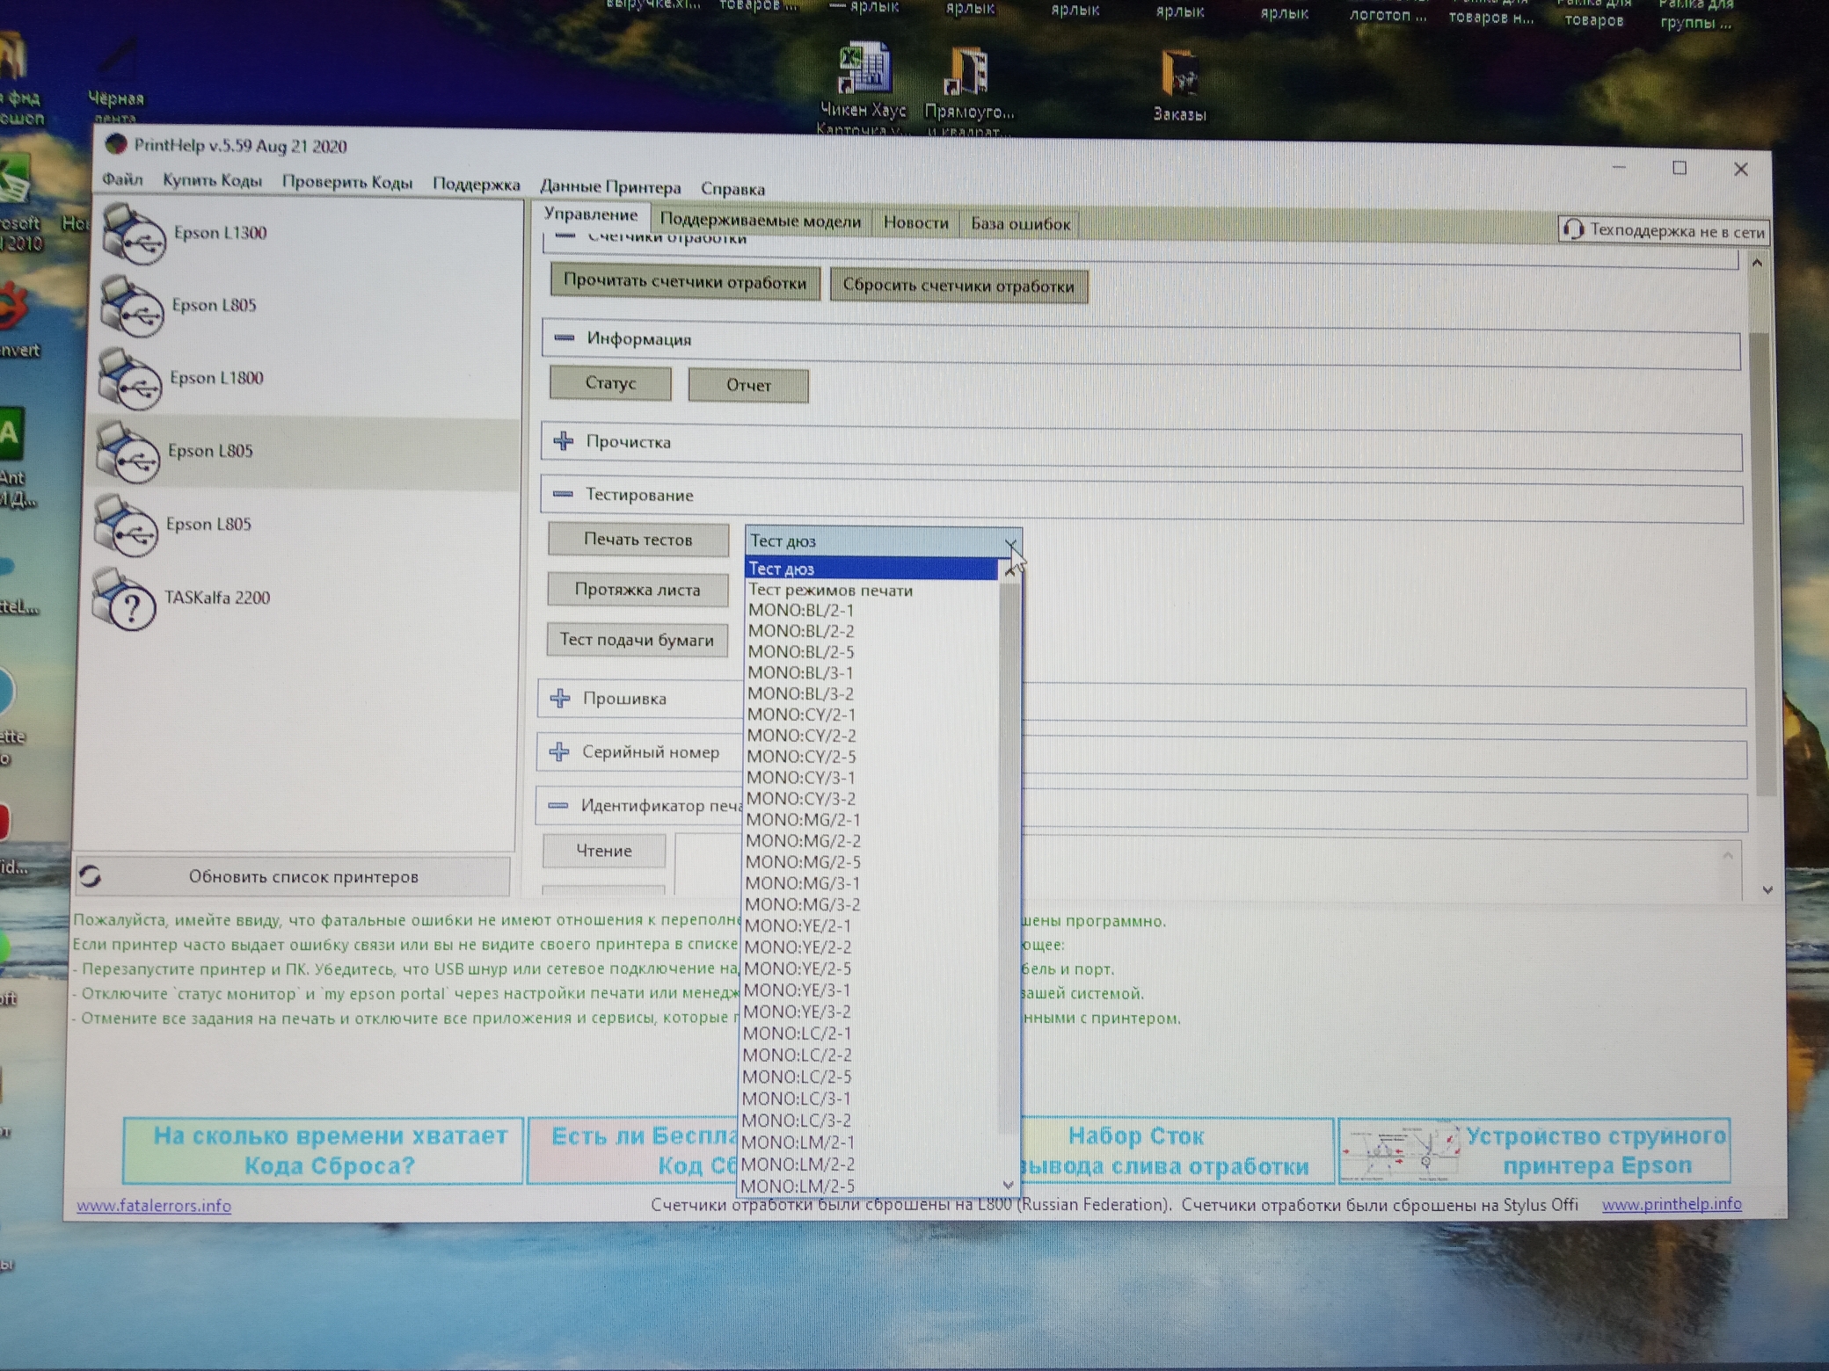Click the Протяжка листа button

(x=638, y=590)
